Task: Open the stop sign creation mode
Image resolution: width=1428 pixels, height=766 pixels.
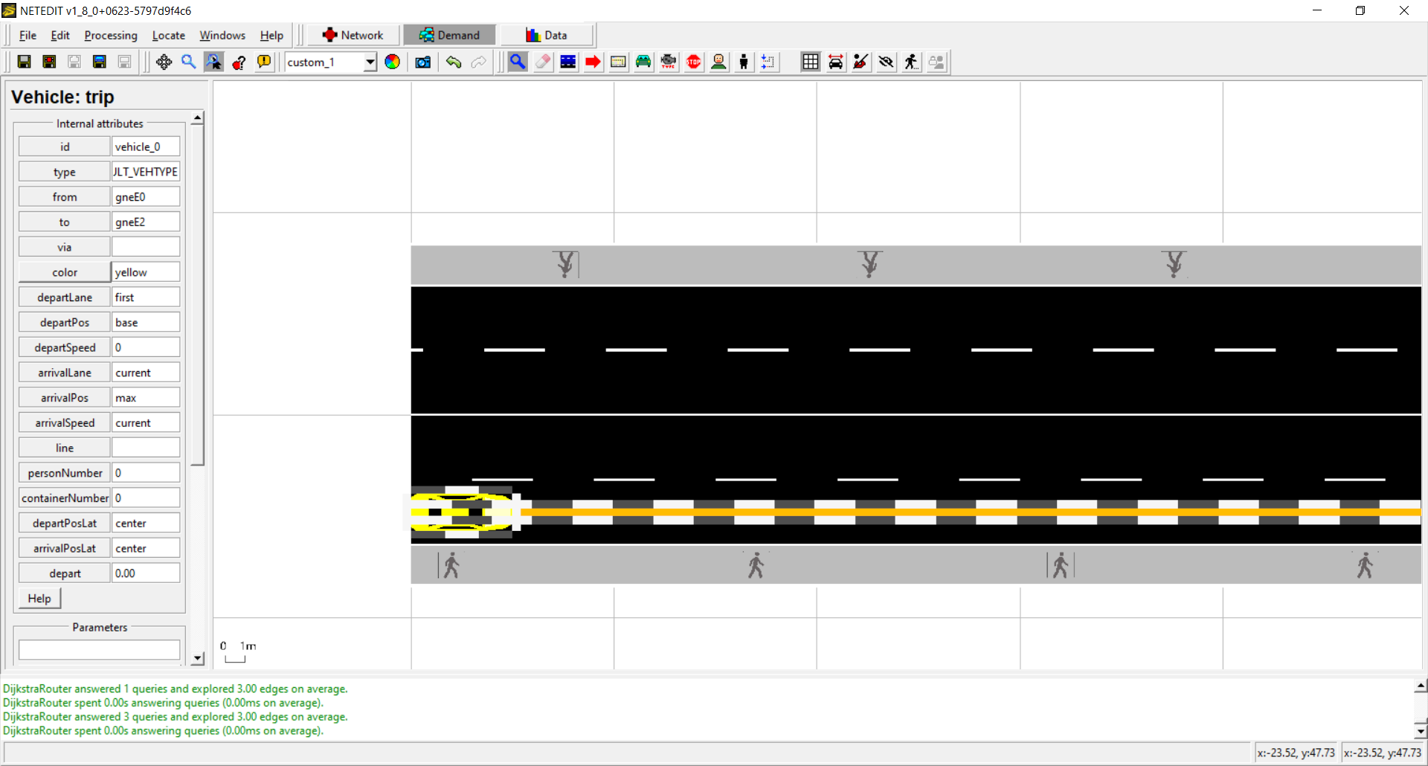Action: tap(694, 62)
